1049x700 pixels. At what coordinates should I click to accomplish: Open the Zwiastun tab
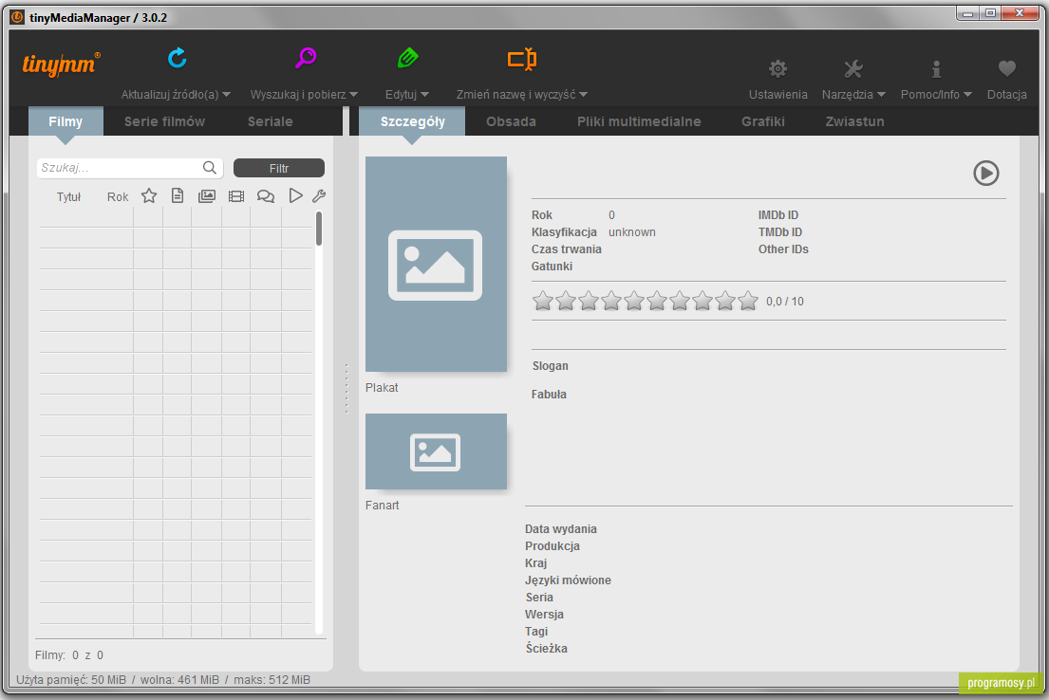point(854,121)
